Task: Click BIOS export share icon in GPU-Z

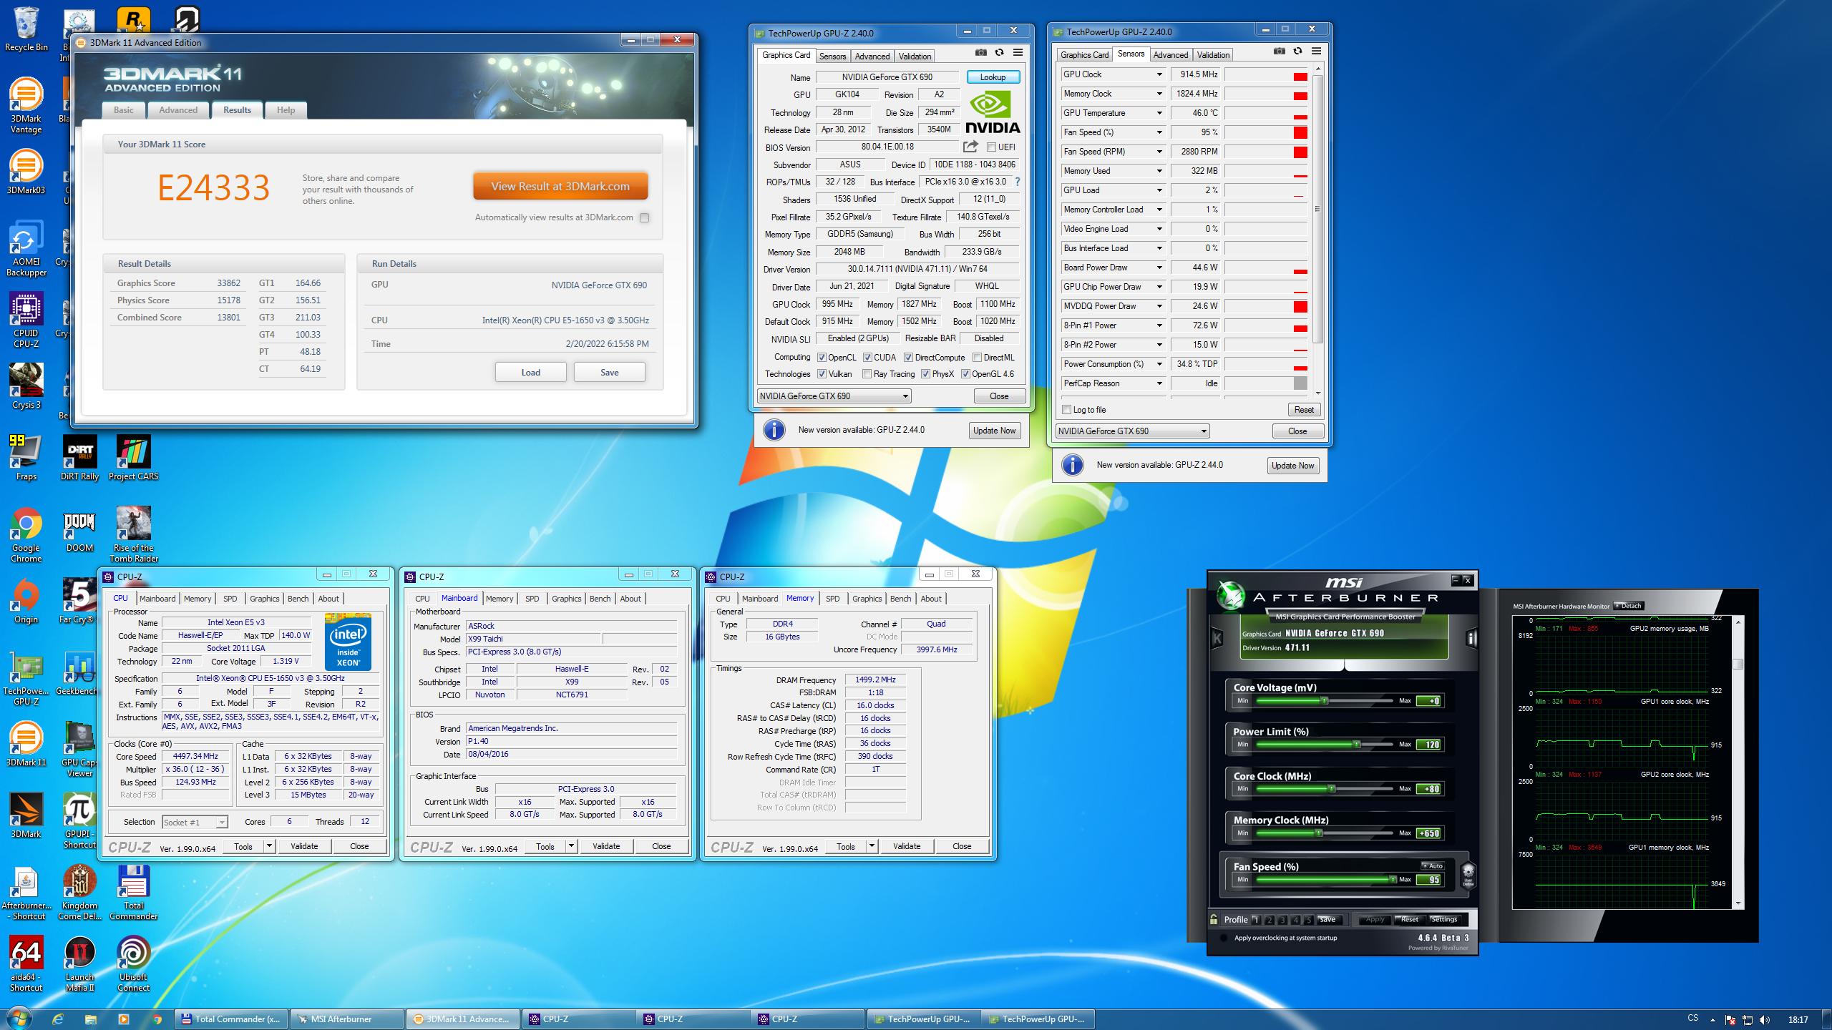Action: [970, 147]
